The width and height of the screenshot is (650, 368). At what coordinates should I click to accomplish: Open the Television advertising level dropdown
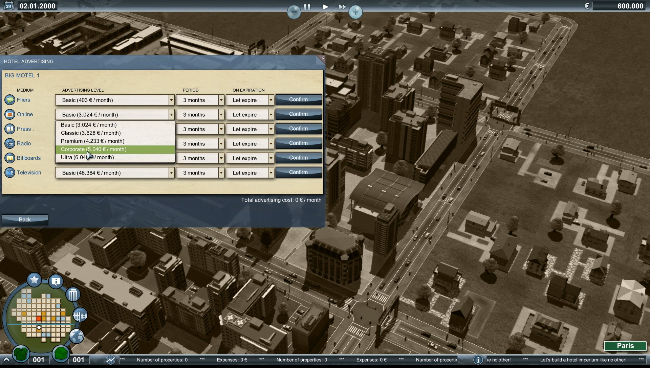171,172
